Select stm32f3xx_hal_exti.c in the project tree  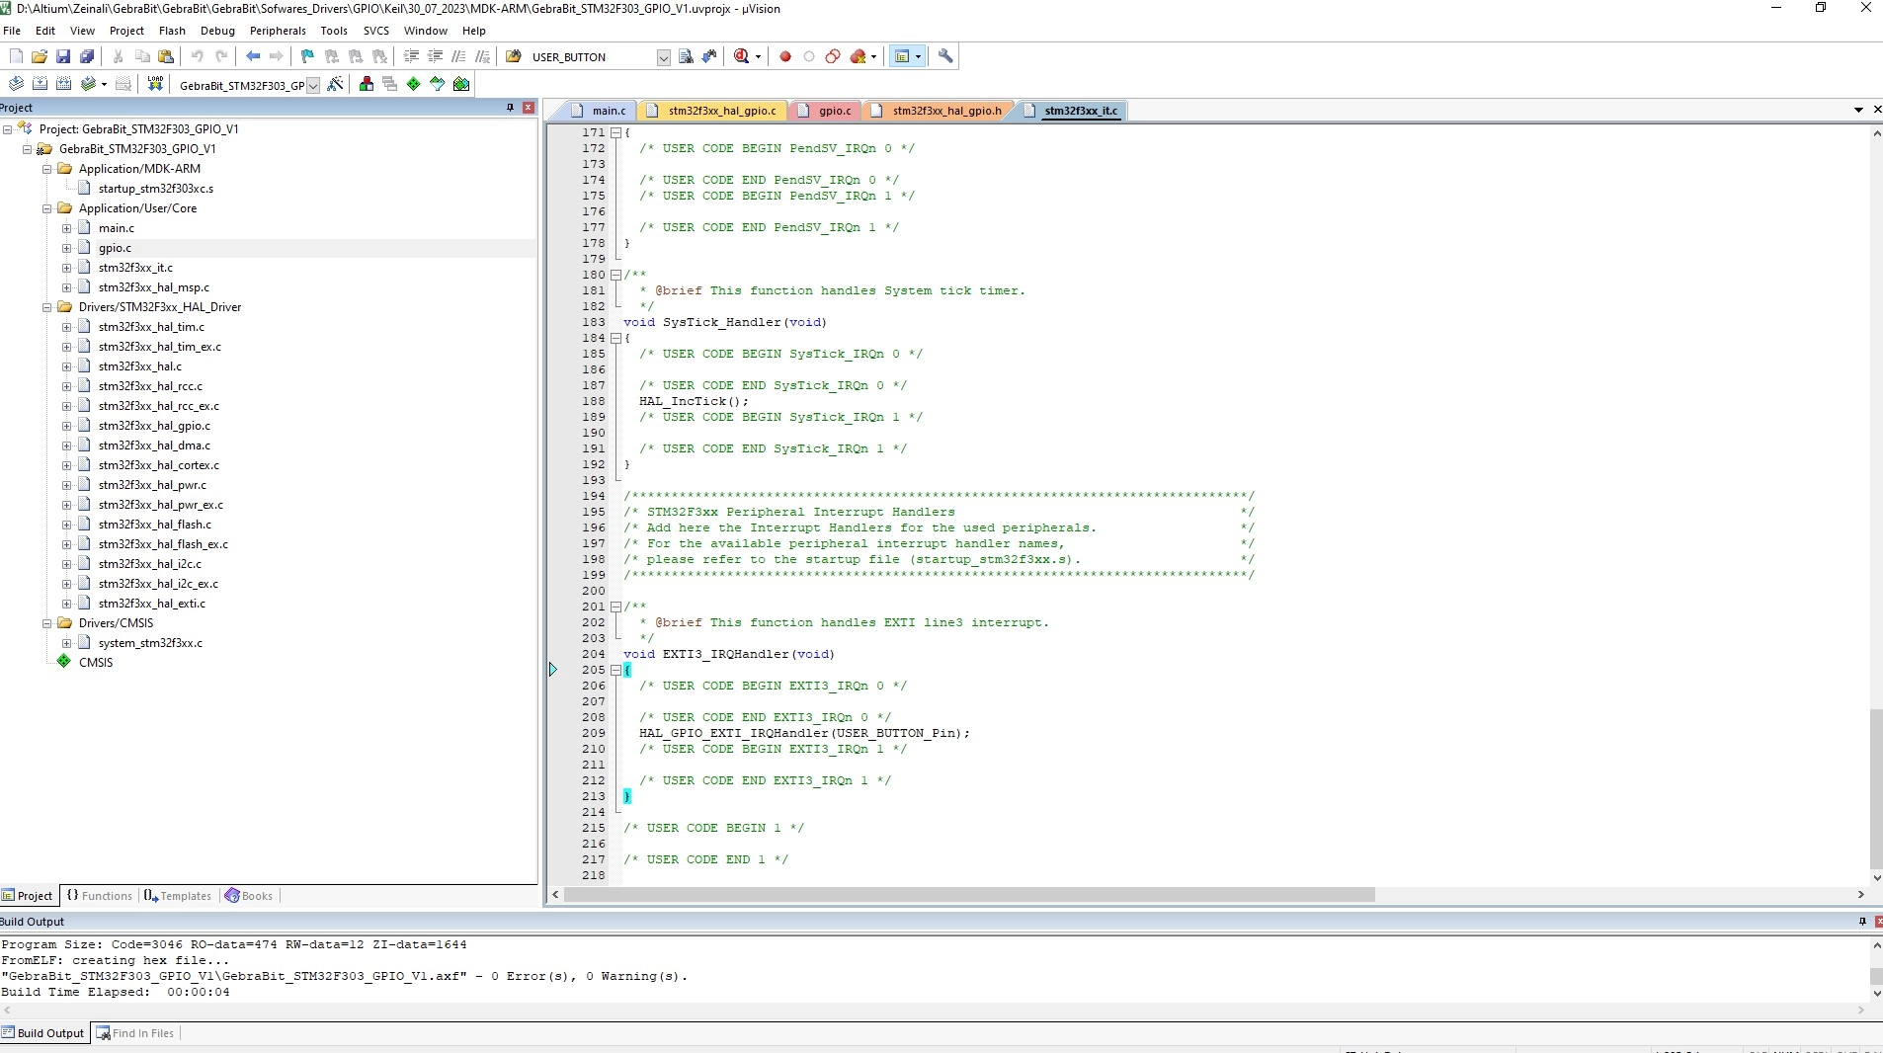[x=152, y=604]
